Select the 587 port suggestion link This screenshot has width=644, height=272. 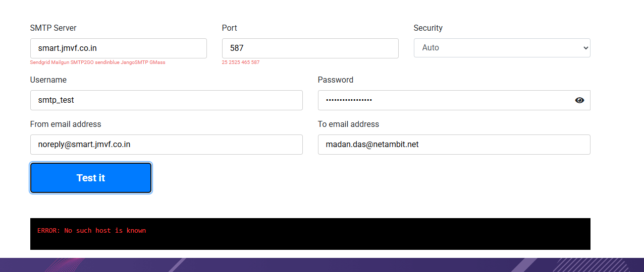point(255,62)
